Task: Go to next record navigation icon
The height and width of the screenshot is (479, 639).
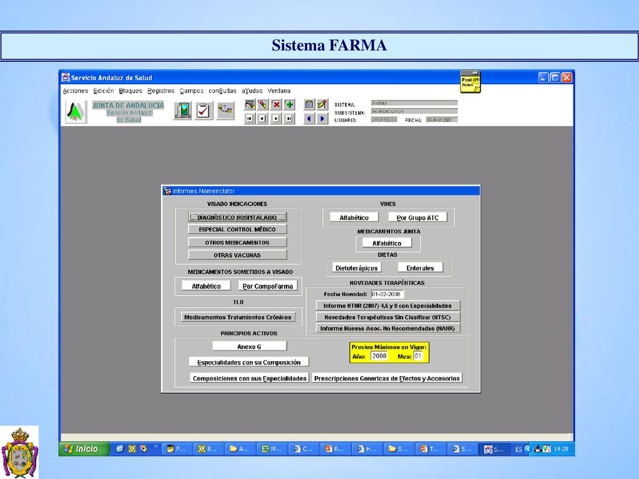Action: click(x=276, y=119)
